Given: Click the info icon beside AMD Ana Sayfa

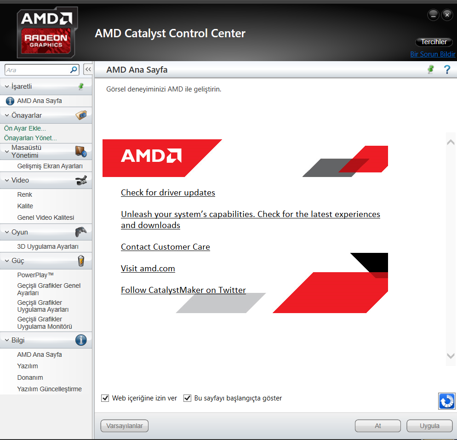Looking at the screenshot, I should [10, 101].
